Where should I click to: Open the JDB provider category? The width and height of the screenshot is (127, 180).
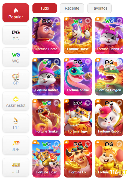point(16,145)
